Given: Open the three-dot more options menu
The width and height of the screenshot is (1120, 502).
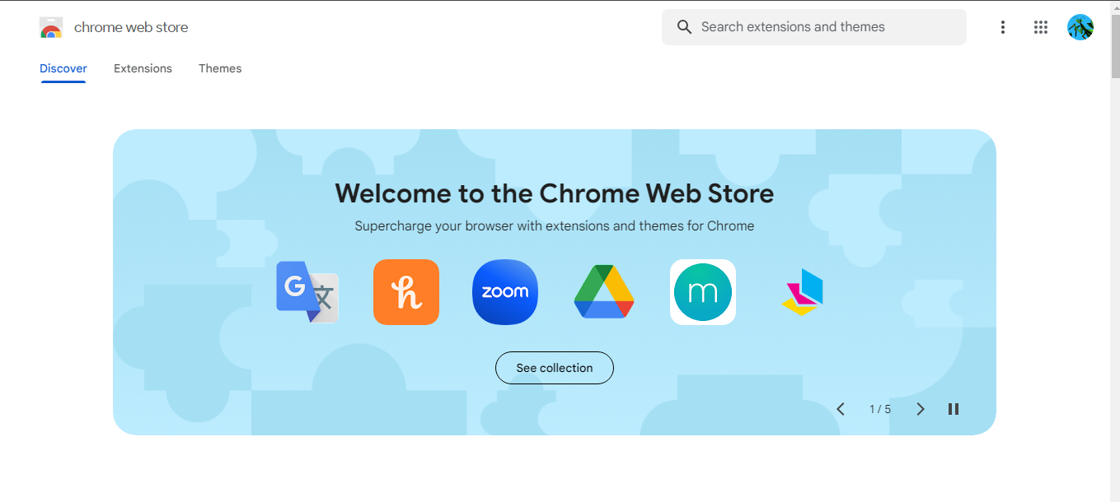Looking at the screenshot, I should click(x=1003, y=27).
